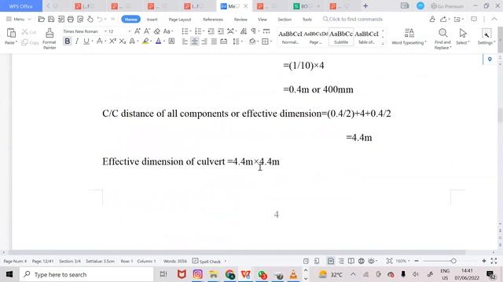This screenshot has width=503, height=282.
Task: Toggle Underline formatting
Action: click(x=86, y=42)
